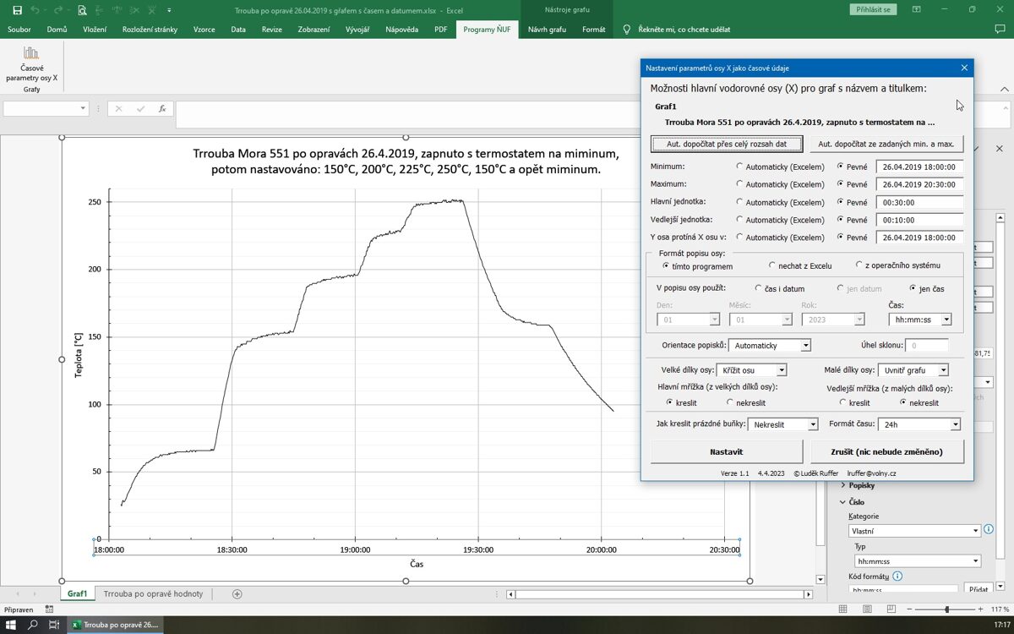Open the Orientace popisků dropdown

tap(805, 346)
